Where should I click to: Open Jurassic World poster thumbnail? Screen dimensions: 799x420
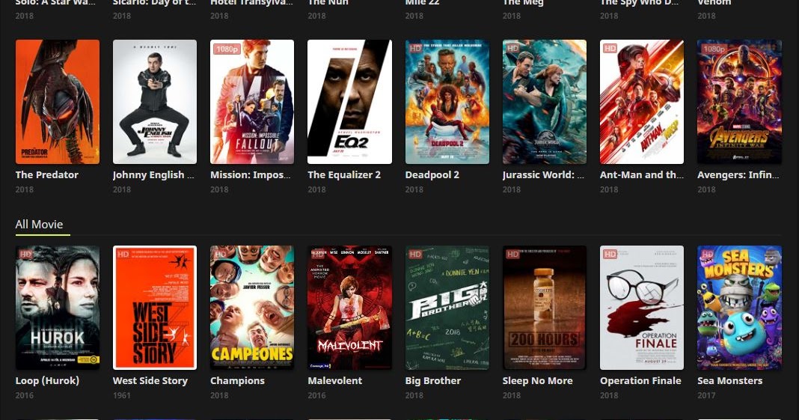tap(545, 102)
